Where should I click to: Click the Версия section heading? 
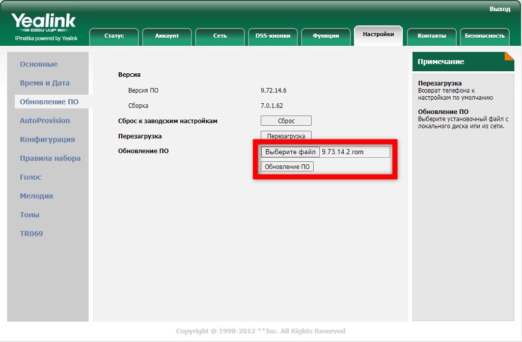coord(129,75)
